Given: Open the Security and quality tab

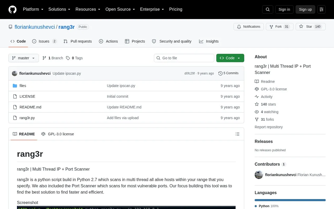Looking at the screenshot, I should (x=172, y=41).
